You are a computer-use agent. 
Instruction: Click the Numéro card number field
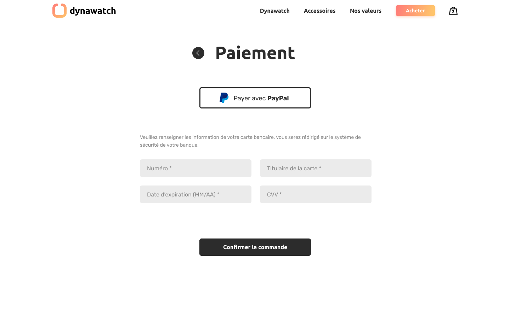(195, 168)
